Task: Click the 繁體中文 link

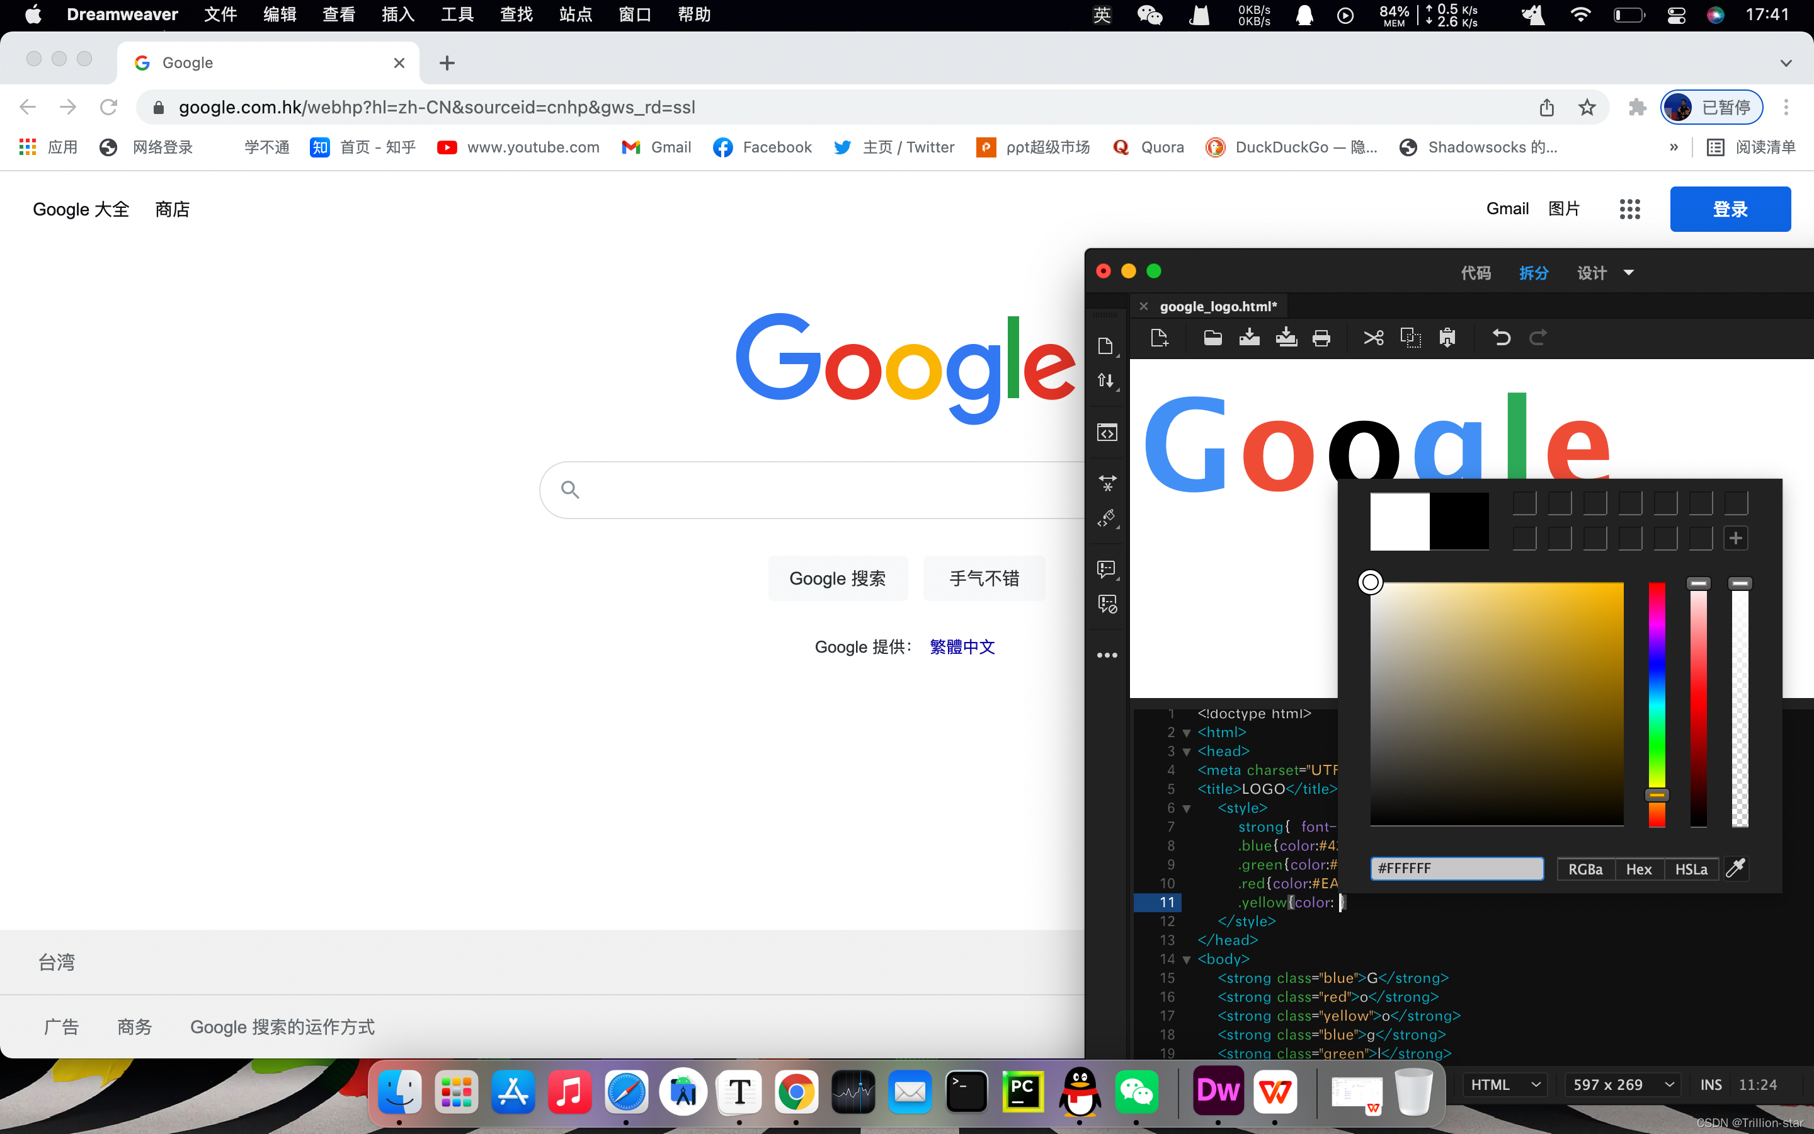Action: [962, 646]
